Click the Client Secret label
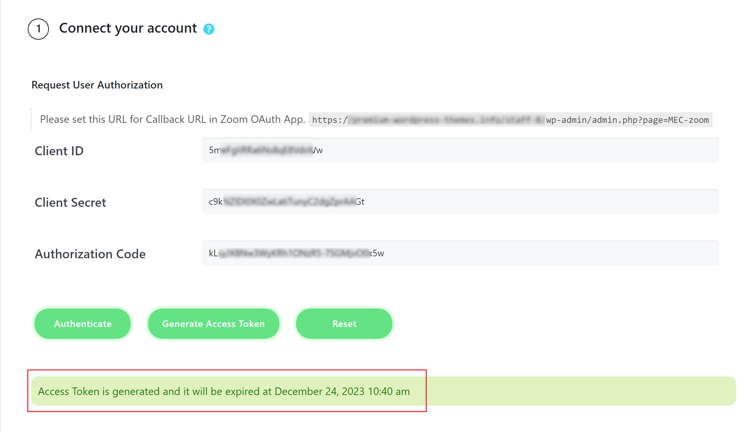This screenshot has height=432, width=752. pos(70,202)
